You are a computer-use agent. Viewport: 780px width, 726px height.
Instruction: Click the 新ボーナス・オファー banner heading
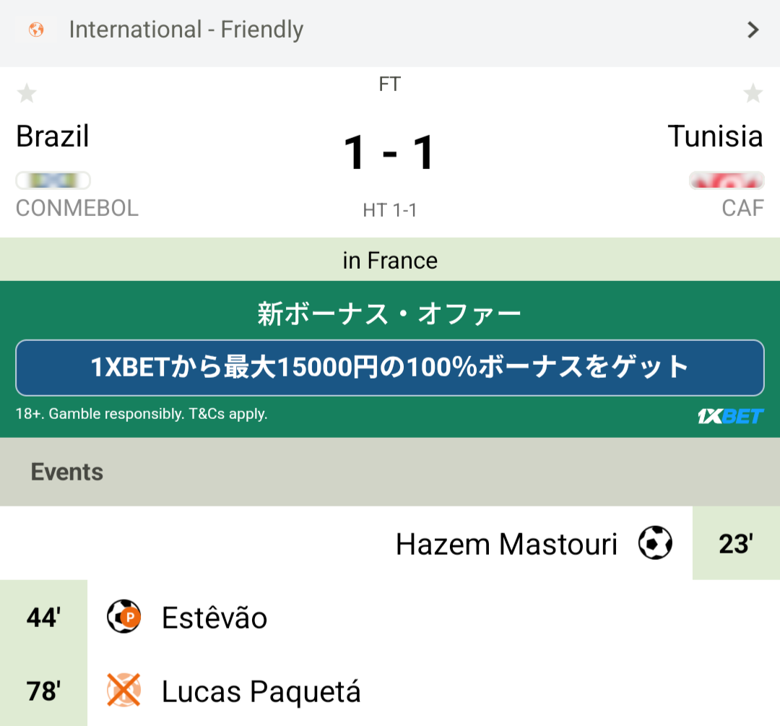pos(389,314)
